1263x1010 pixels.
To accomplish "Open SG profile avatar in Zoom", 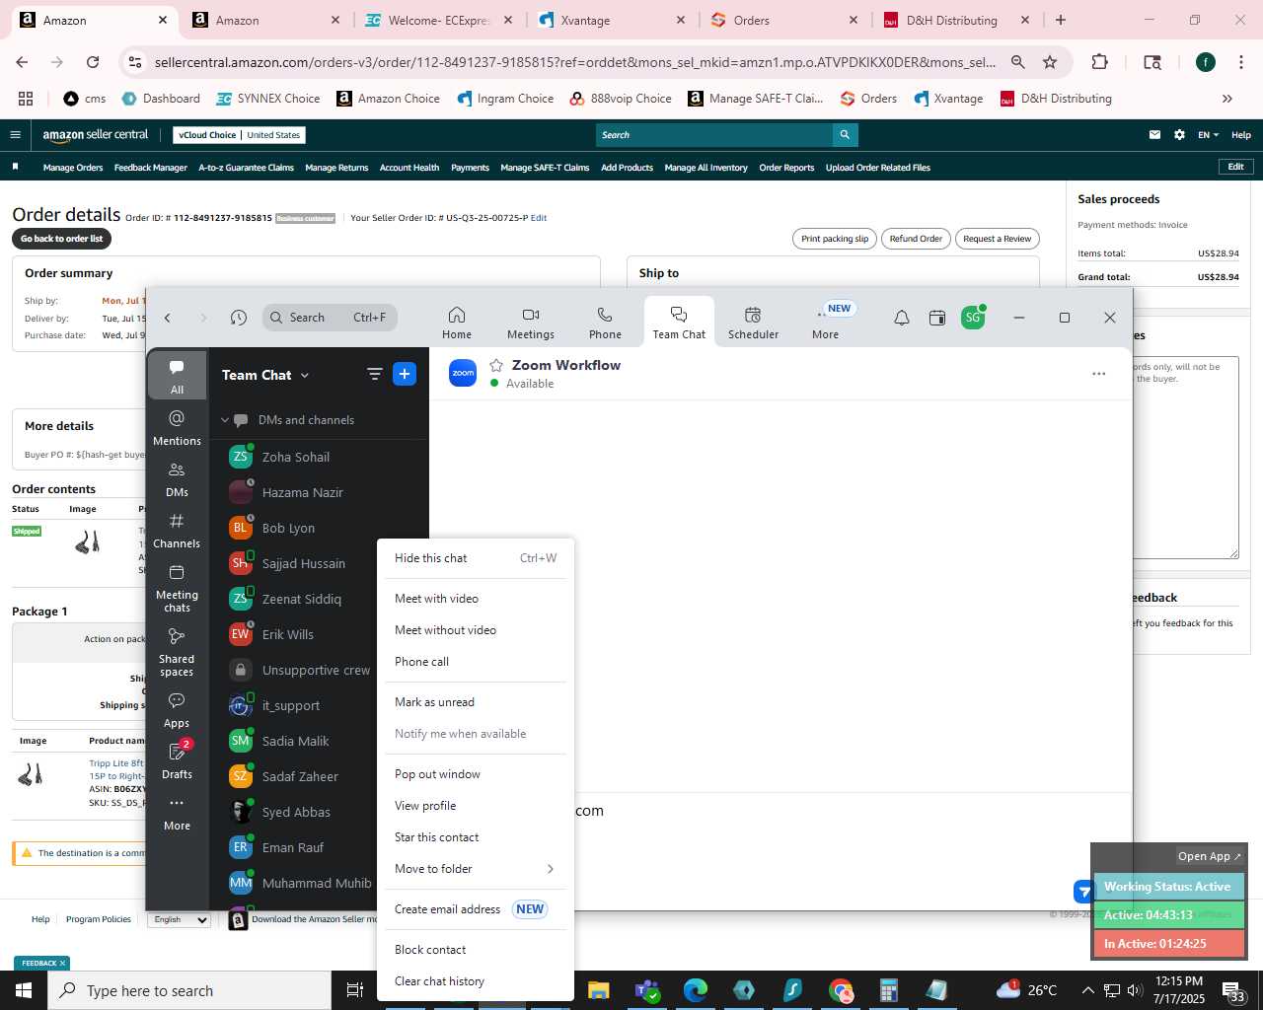I will (x=973, y=318).
